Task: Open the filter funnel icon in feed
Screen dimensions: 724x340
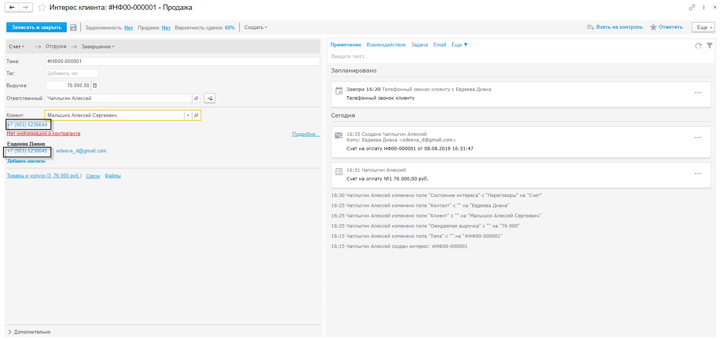Action: (x=709, y=46)
